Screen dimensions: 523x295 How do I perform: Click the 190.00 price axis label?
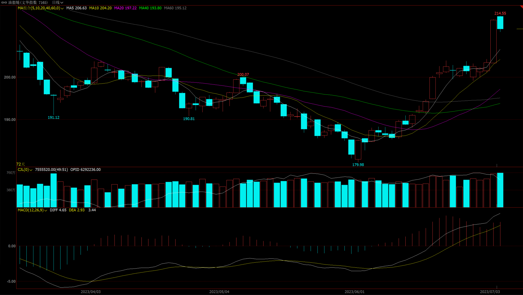pyautogui.click(x=10, y=120)
